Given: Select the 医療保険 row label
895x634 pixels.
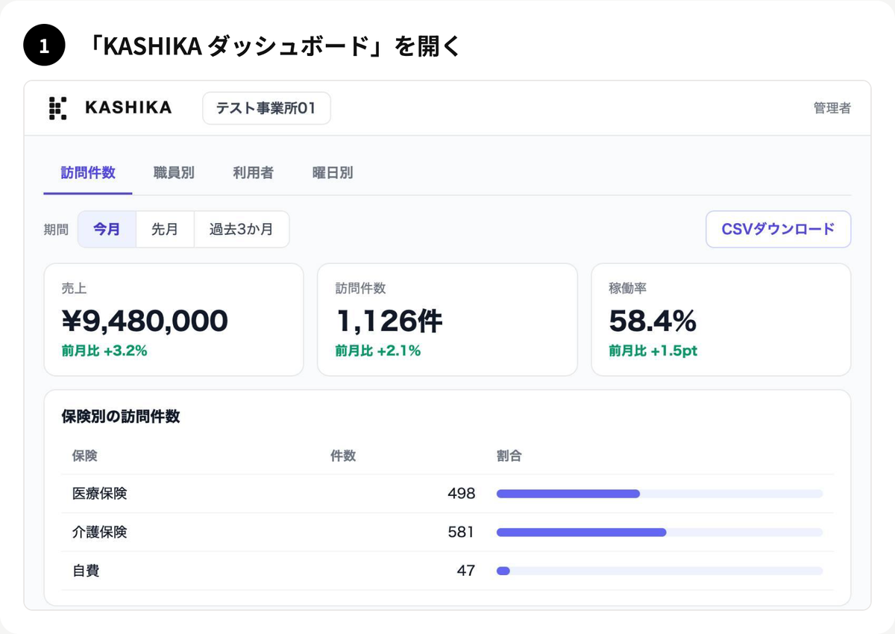Looking at the screenshot, I should click(x=100, y=494).
